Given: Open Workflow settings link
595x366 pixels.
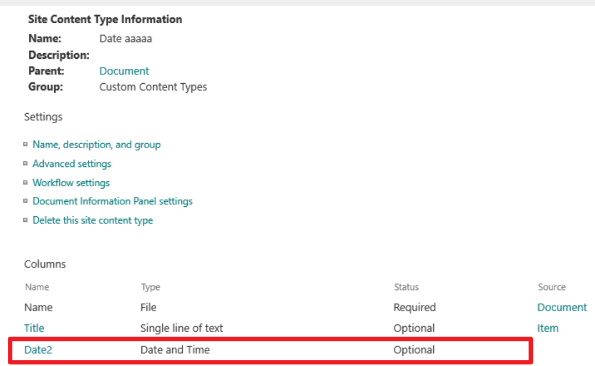Looking at the screenshot, I should [x=71, y=182].
